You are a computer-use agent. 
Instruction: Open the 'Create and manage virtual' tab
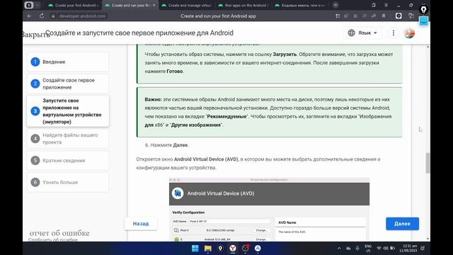pos(187,5)
